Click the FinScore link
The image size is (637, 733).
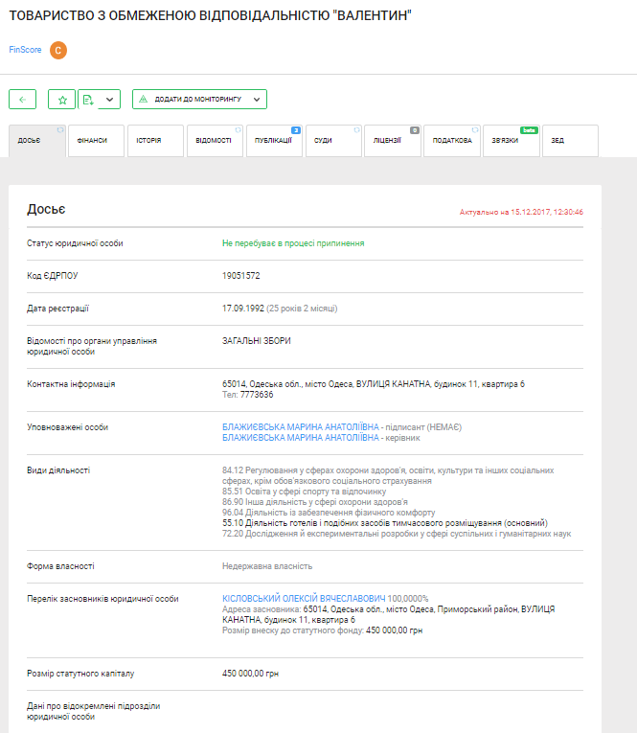(25, 50)
